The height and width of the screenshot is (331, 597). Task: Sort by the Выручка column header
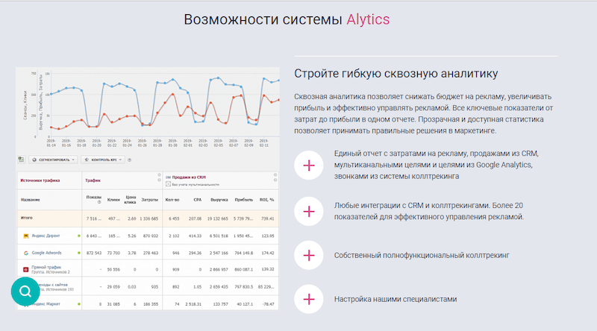click(x=219, y=200)
